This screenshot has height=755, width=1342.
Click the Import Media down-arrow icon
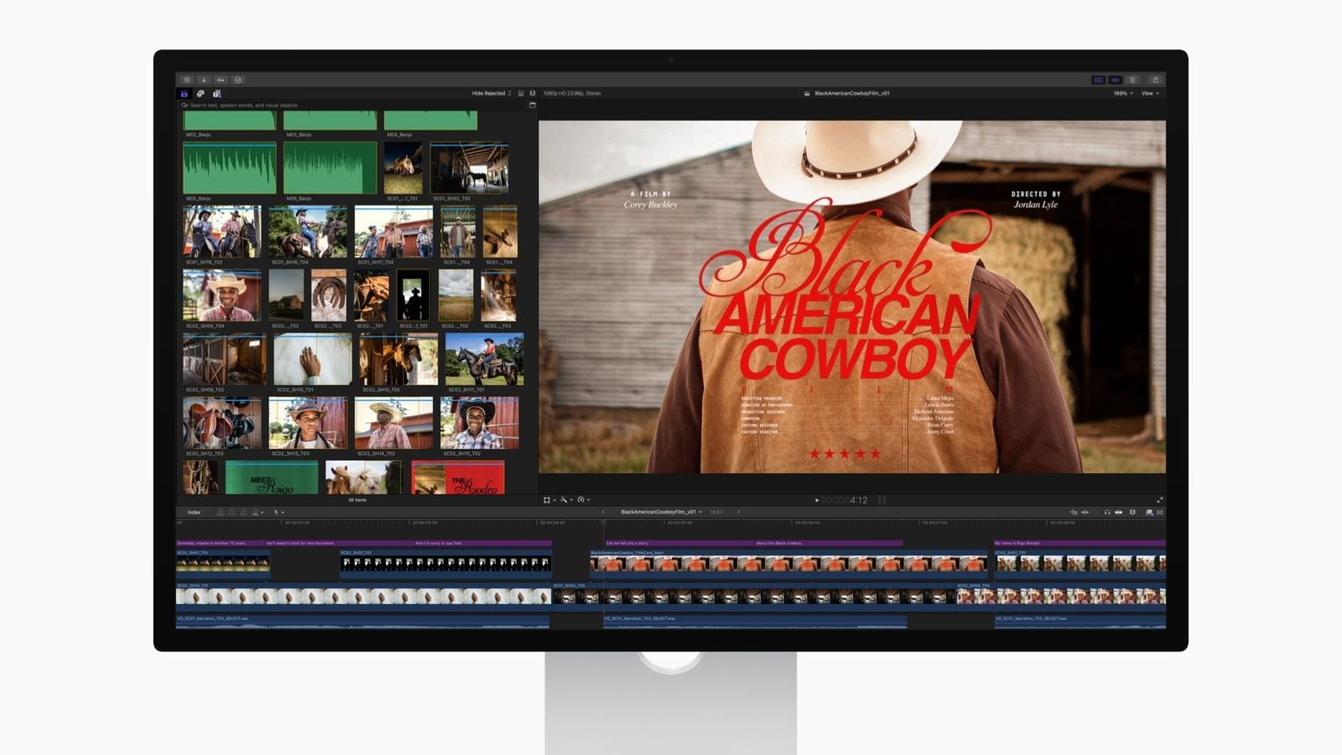pos(204,80)
